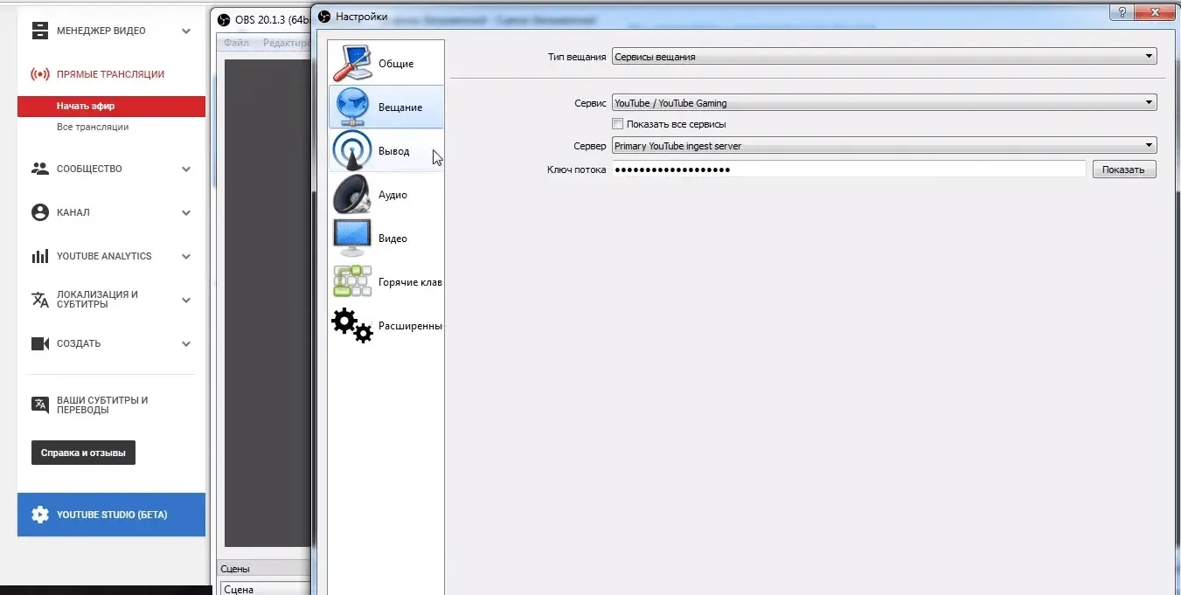This screenshot has width=1181, height=595.
Task: Open the Горячие клавиши keyboard icon
Action: pos(353,281)
